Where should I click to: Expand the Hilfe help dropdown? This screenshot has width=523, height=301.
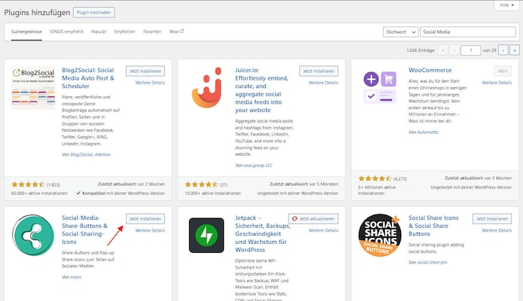[506, 5]
